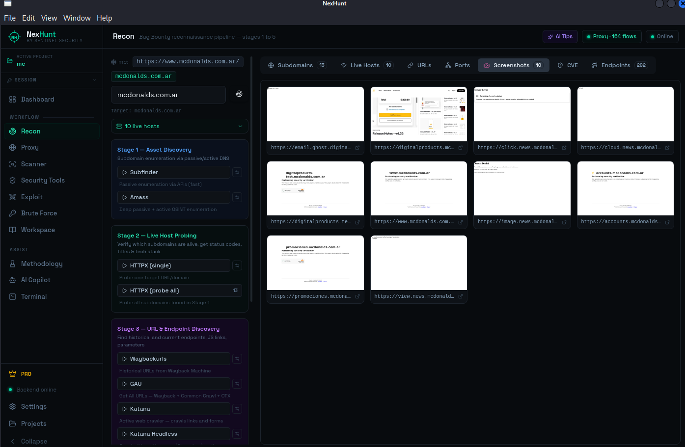Open the promociones.mcdonalds.com.ar screenshot thumbnail
The image size is (685, 447).
[x=315, y=263]
